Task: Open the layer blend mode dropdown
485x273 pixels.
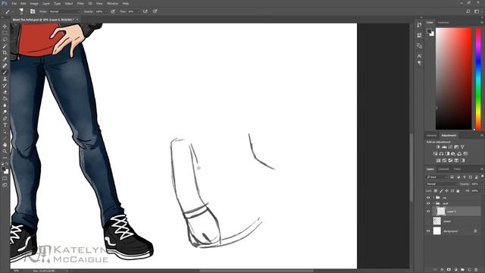Action: 442,184
